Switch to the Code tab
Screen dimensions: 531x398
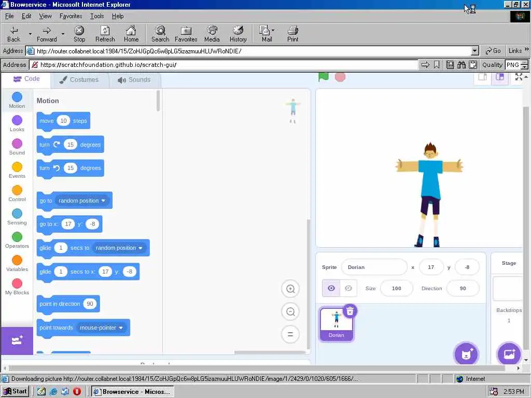click(26, 79)
